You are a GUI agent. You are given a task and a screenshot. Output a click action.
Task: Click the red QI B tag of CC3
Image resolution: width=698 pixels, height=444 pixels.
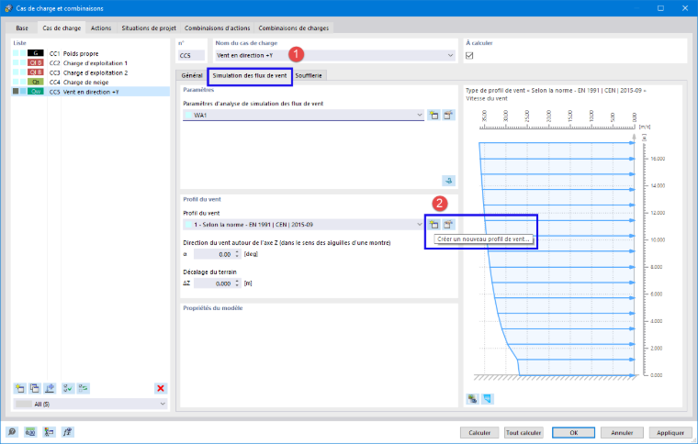click(36, 72)
